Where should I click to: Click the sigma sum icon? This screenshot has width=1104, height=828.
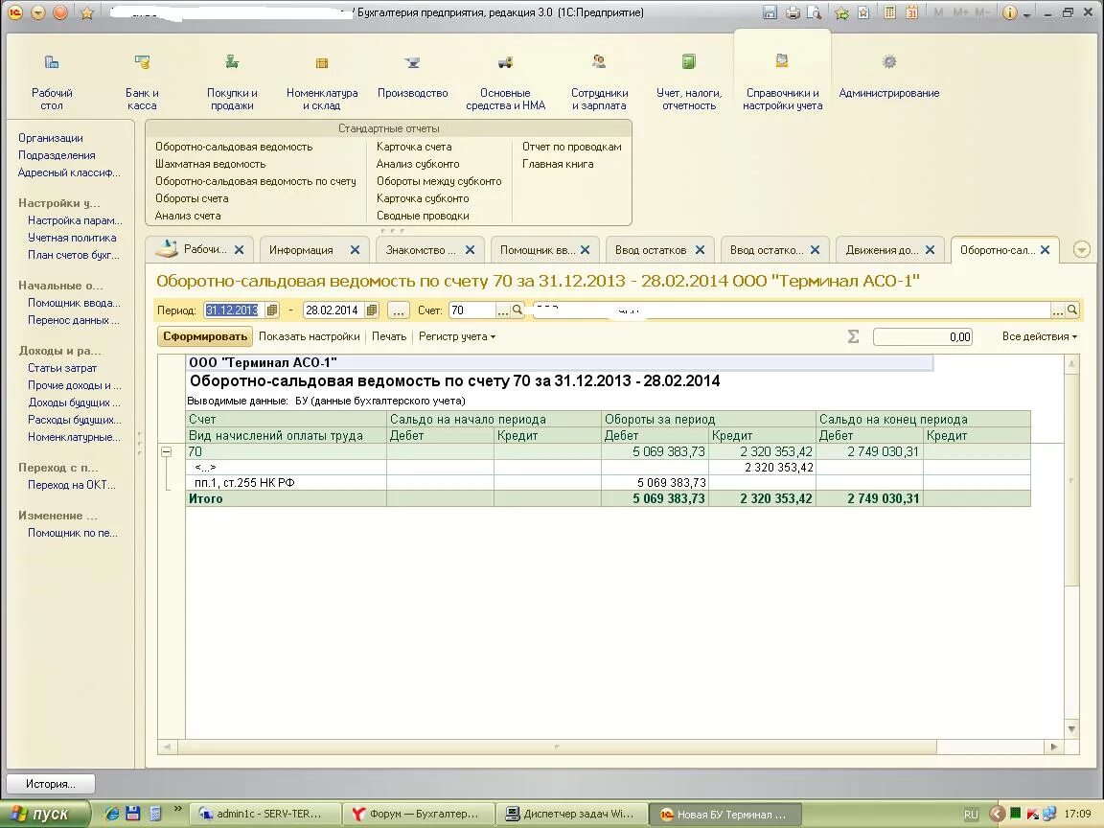pyautogui.click(x=853, y=336)
